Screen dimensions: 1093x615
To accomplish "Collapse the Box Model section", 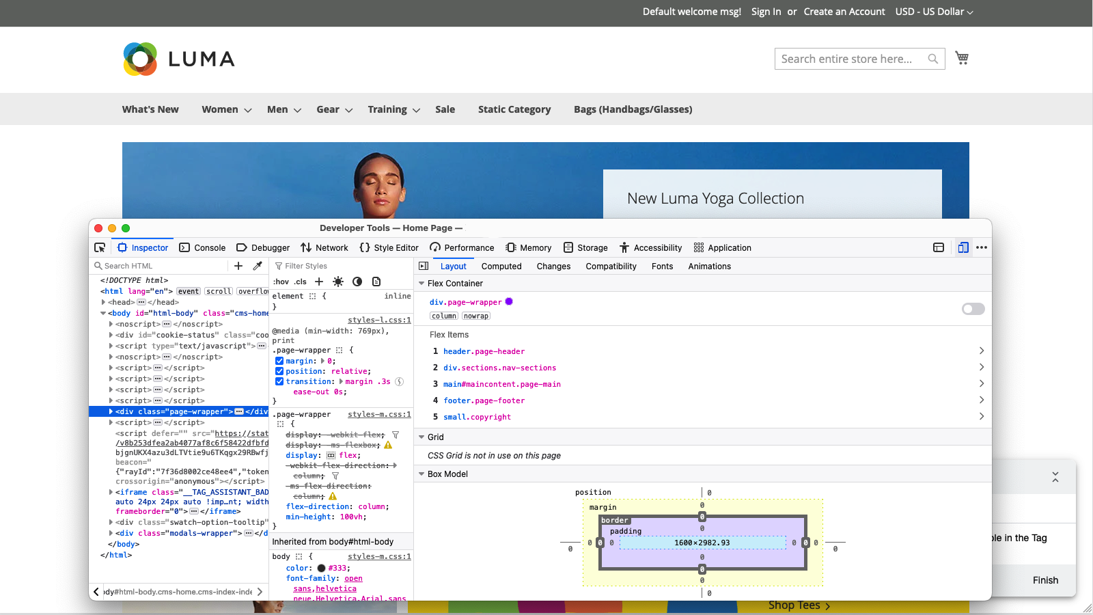I will [421, 474].
